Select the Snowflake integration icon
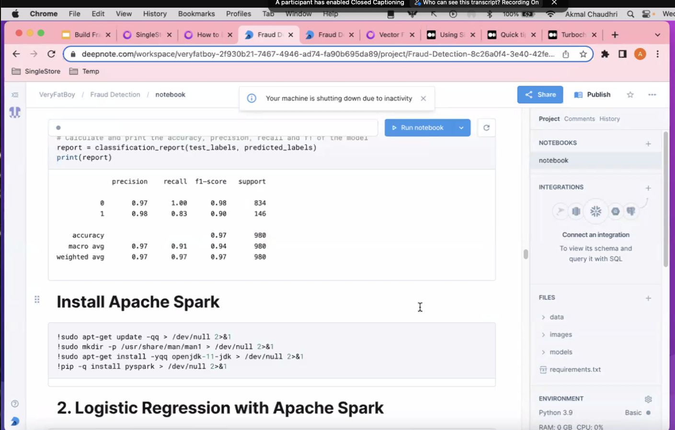Viewport: 675px width, 430px height. [595, 211]
